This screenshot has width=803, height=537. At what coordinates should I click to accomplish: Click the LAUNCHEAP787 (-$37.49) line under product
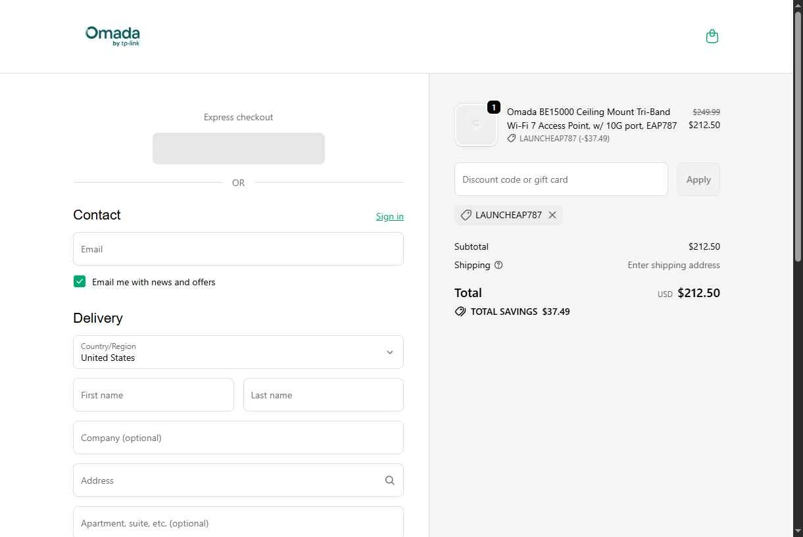(558, 139)
